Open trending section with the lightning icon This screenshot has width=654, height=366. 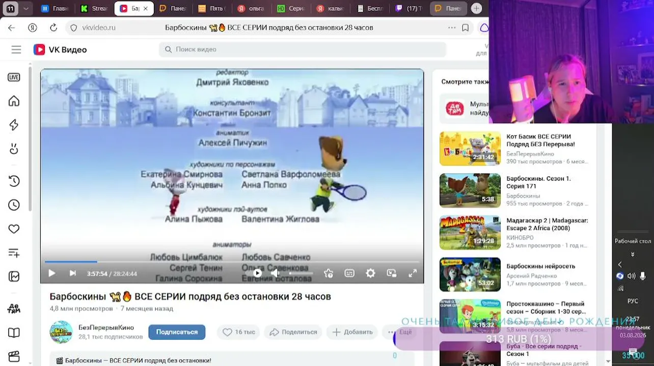tap(14, 125)
